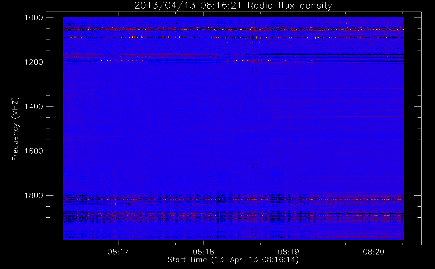Image resolution: width=435 pixels, height=269 pixels.
Task: Click the 08:17 time tick label
Action: 118,252
